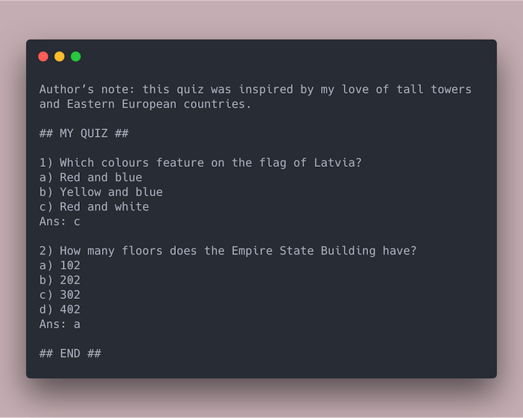Select the "## MY QUIZ ##" heading
The height and width of the screenshot is (418, 523).
click(x=84, y=133)
